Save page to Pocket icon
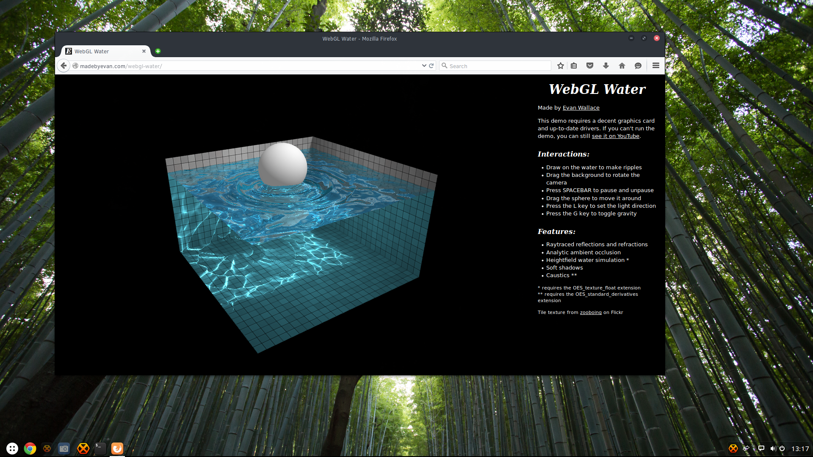Viewport: 813px width, 457px height. click(590, 66)
